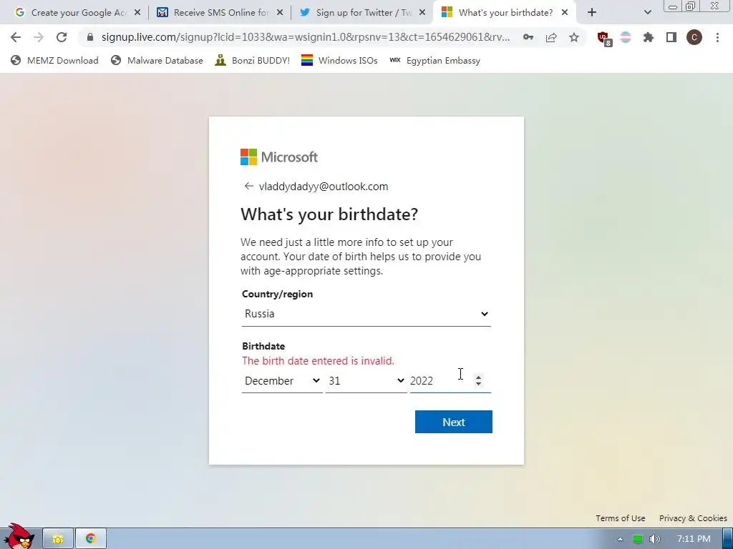Open the MEMZ Download bookmark
Image resolution: width=733 pixels, height=549 pixels.
pos(54,60)
